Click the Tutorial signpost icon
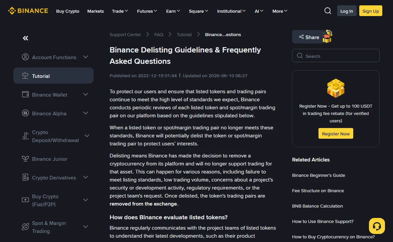The image size is (393, 242). 25,76
